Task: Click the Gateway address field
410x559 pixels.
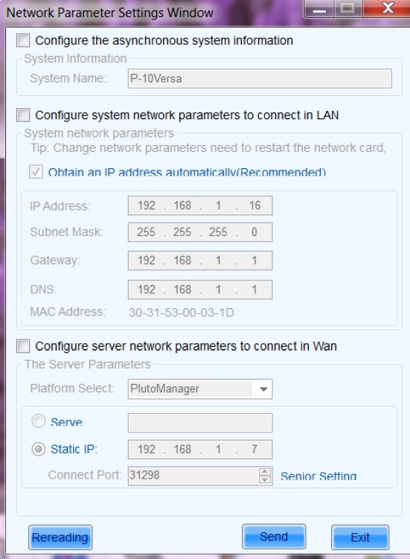Action: click(200, 261)
